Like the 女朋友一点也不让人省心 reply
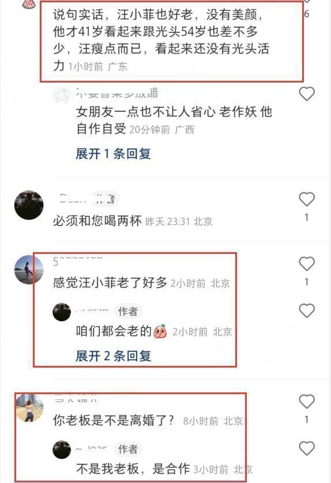The image size is (331, 483). (x=307, y=93)
